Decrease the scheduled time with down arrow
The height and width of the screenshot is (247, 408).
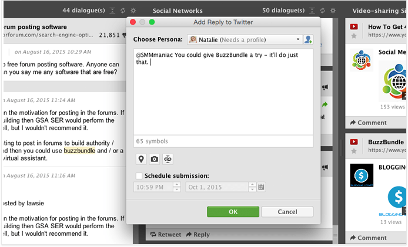click(x=177, y=190)
